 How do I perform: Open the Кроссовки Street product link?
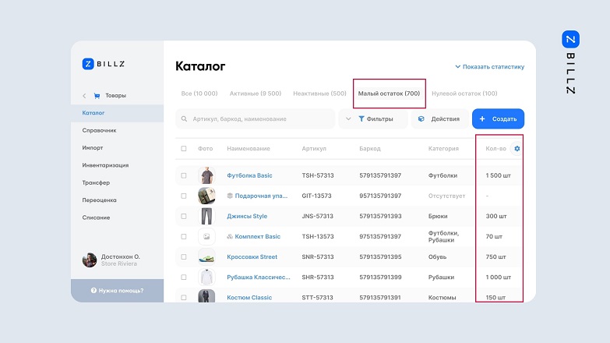[252, 256]
